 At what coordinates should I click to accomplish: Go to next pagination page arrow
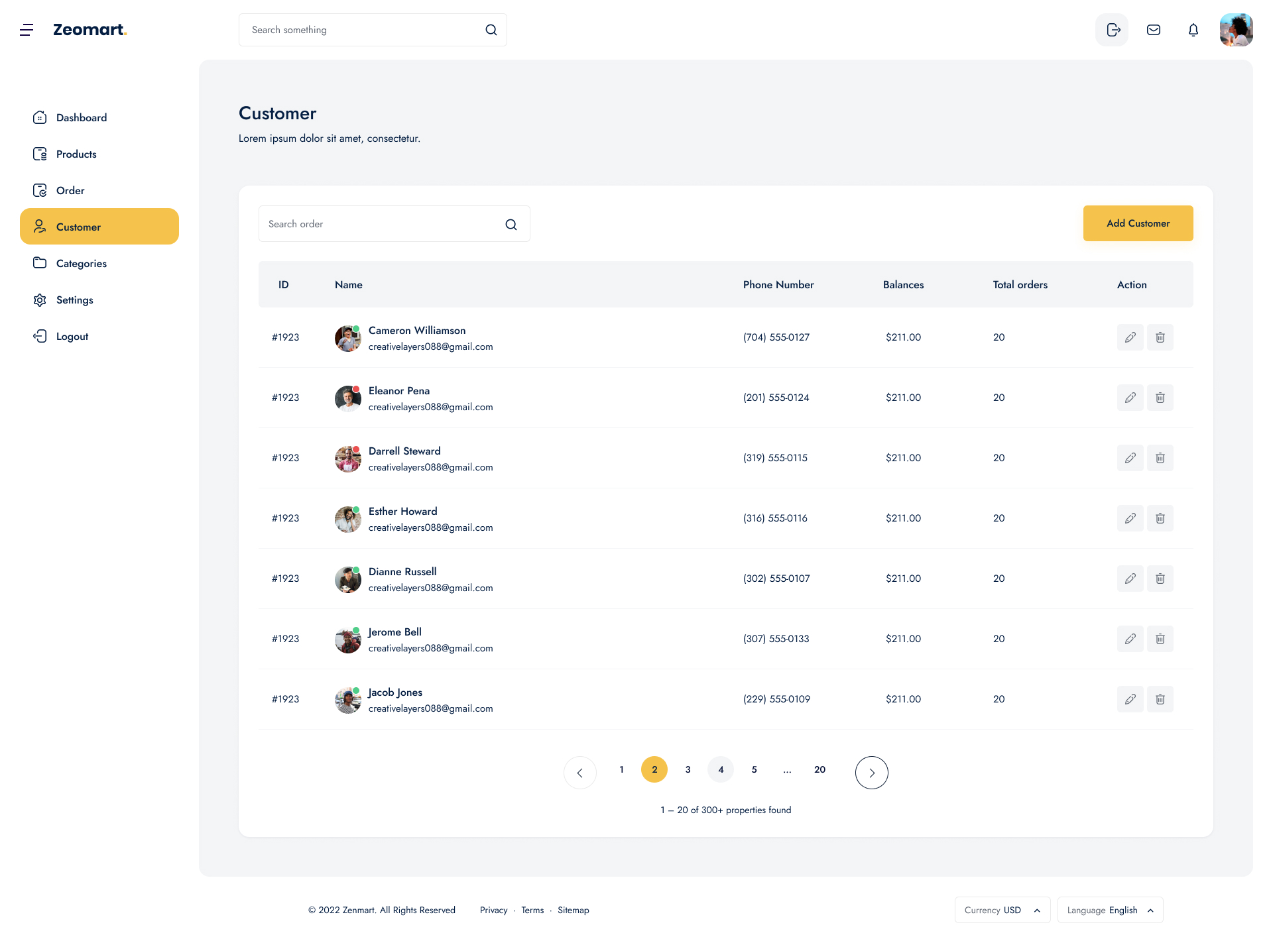pyautogui.click(x=871, y=773)
